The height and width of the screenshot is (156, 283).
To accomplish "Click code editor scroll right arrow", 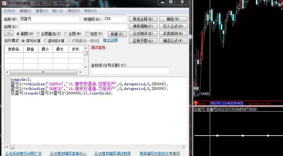I will 184,147.
